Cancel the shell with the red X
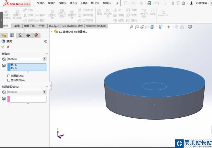This screenshot has width=212, height=148. [8, 47]
